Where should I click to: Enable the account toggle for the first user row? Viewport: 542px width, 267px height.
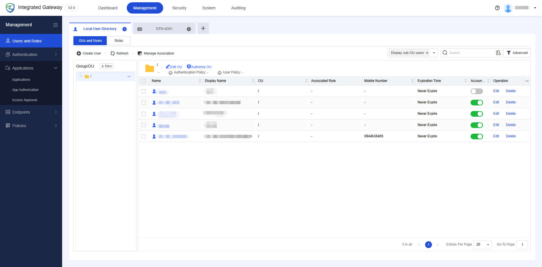477,91
